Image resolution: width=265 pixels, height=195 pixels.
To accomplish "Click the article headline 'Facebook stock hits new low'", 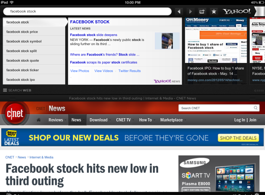I will [x=82, y=175].
